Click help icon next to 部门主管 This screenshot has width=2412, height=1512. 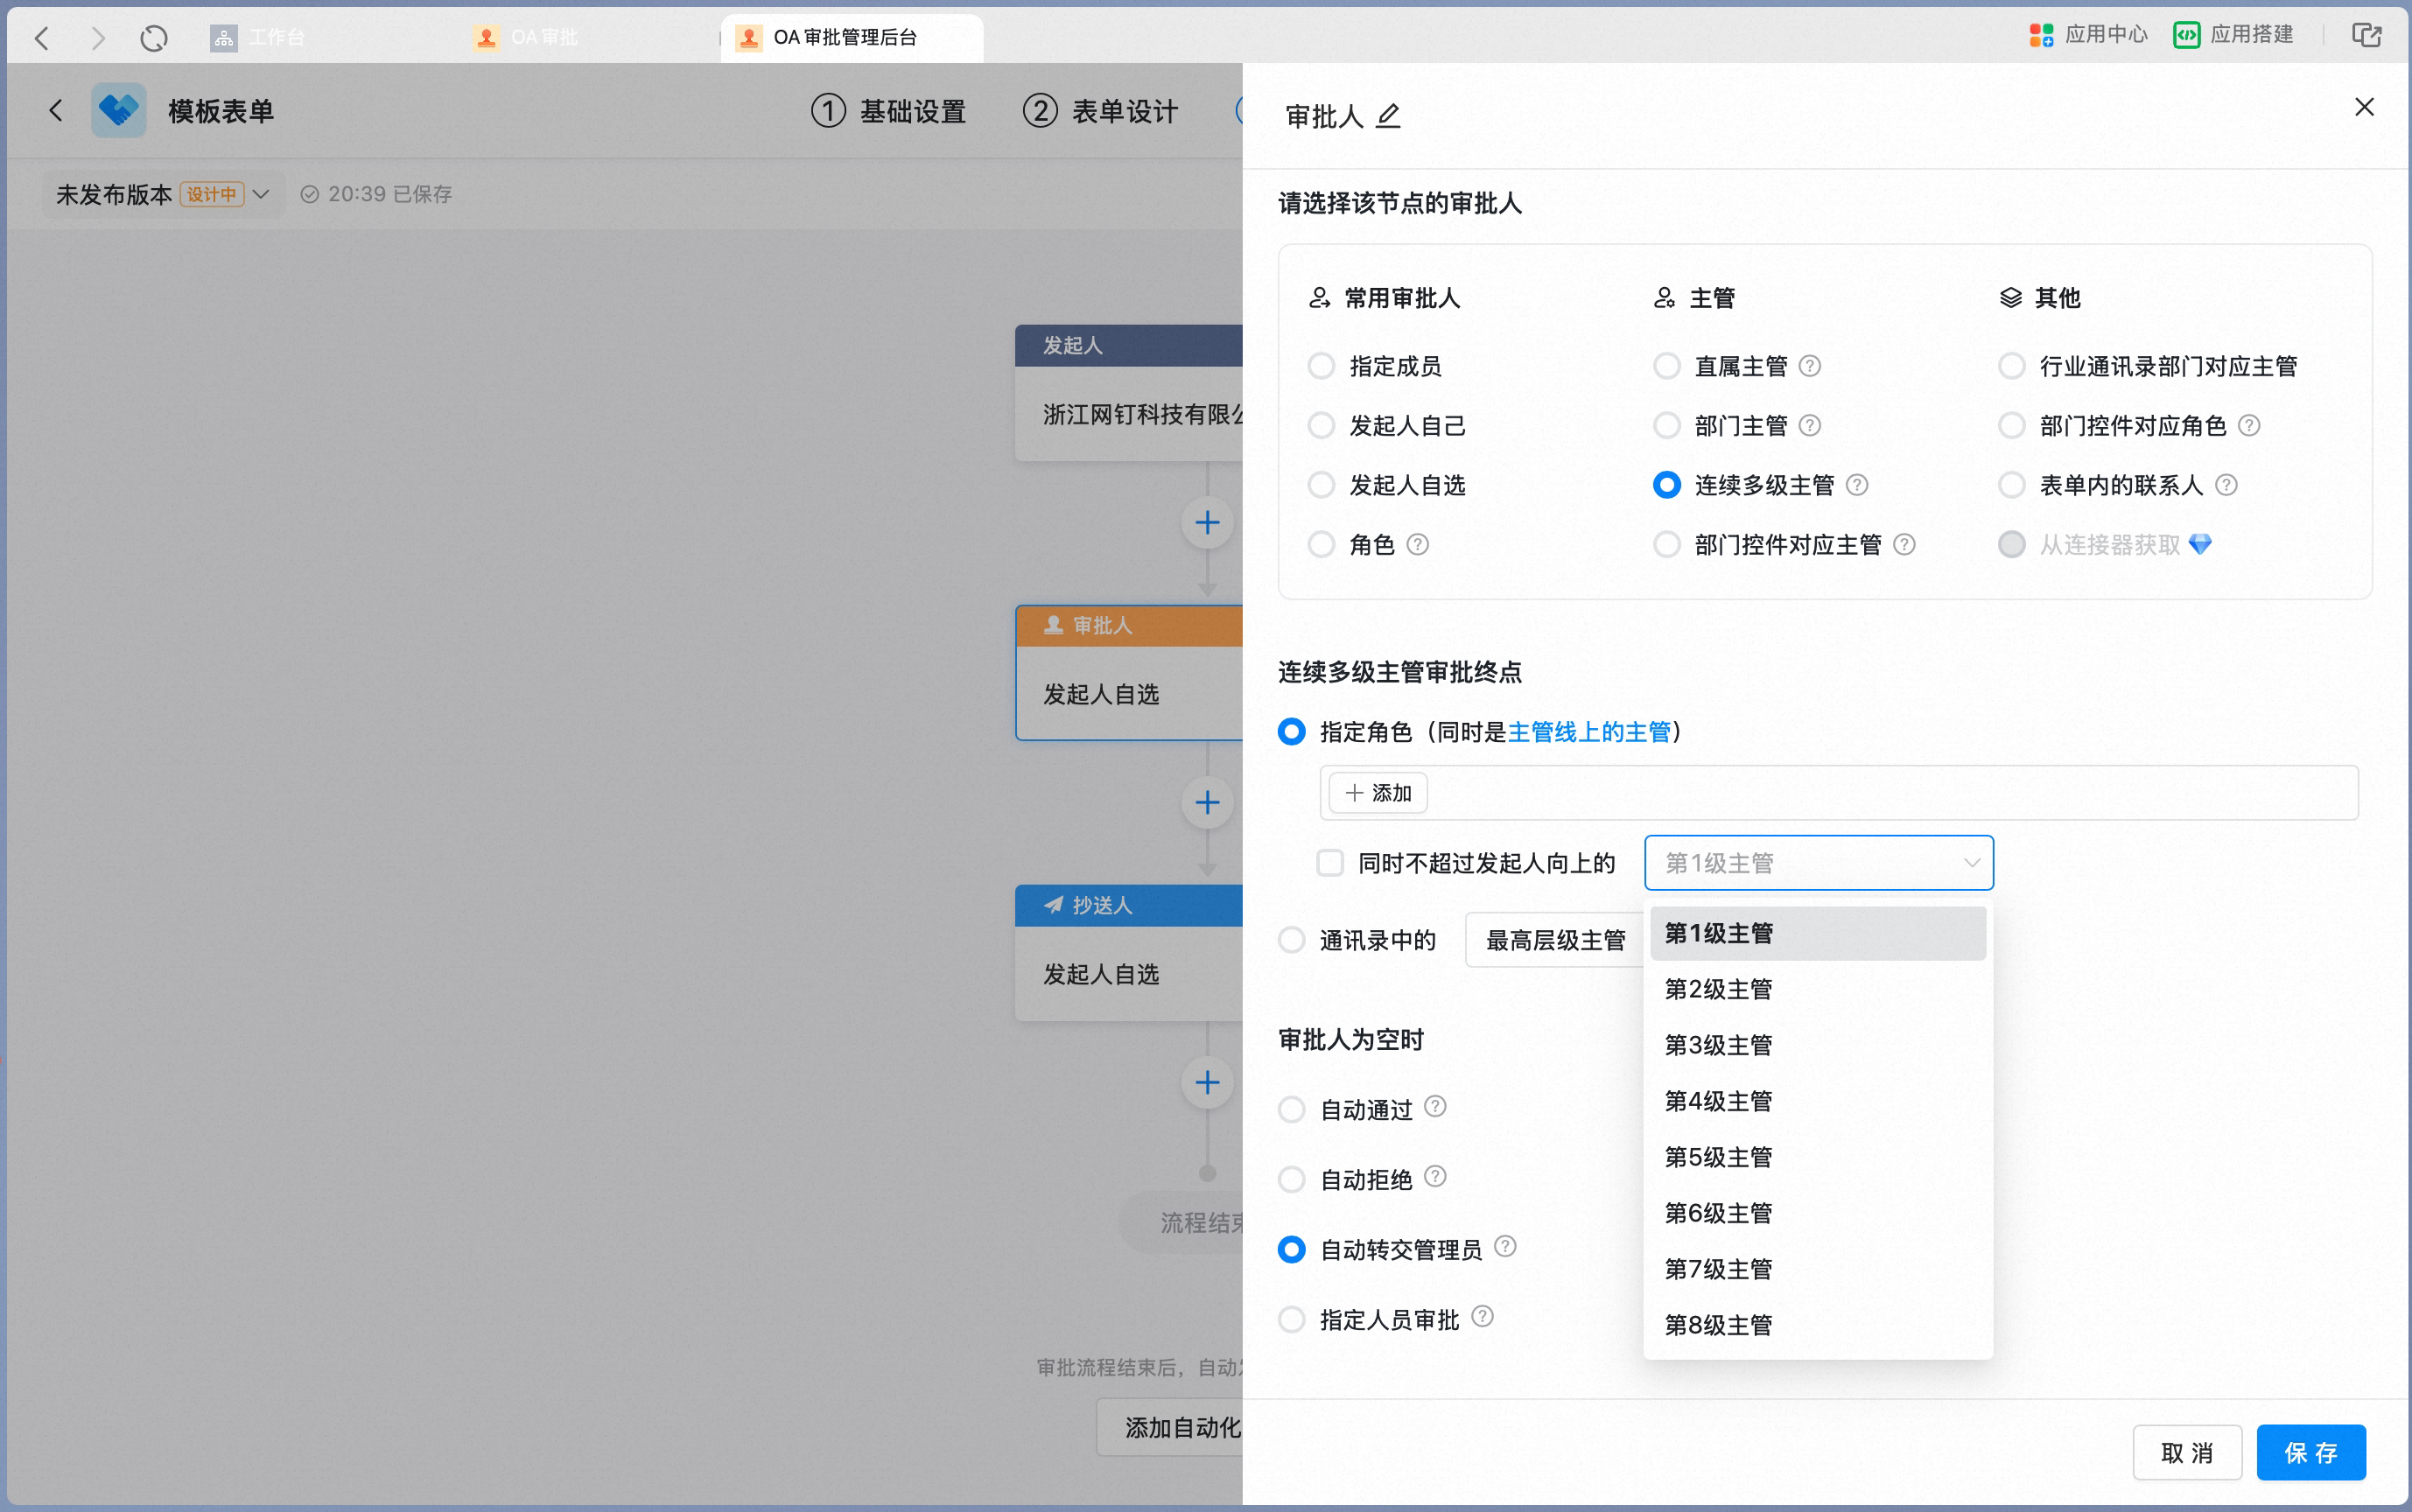click(1809, 426)
